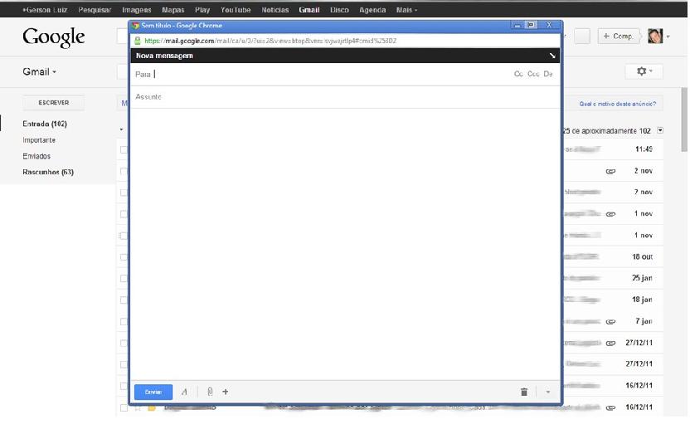
Task: Open the message dated 11:49
Action: (x=613, y=149)
